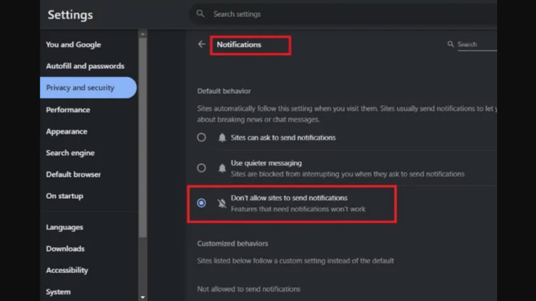Click the sidebar scrollbar down arrow
Screen dimensions: 536x301
[143, 296]
